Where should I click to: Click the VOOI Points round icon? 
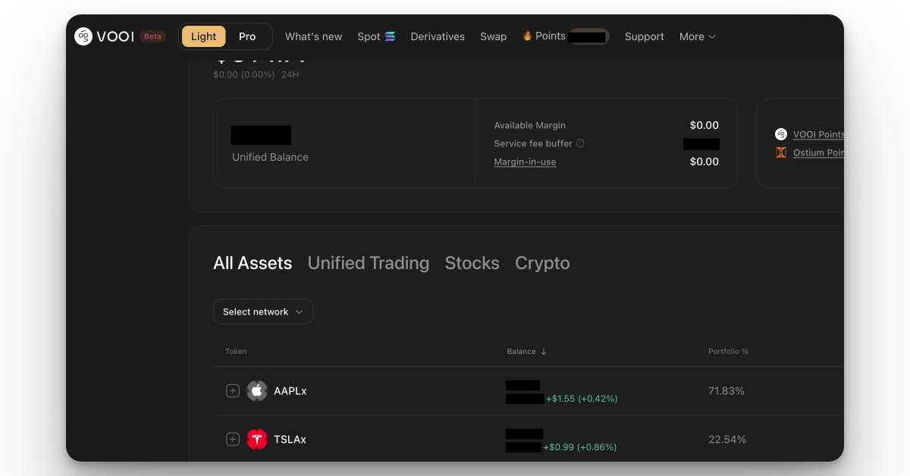pyautogui.click(x=781, y=134)
